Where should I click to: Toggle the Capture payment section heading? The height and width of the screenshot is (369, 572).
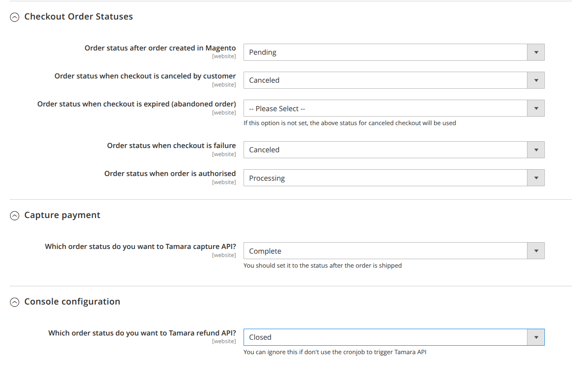point(62,215)
